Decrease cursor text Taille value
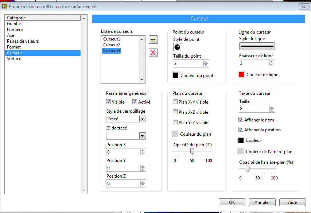Screen dimensions: 311x213 [272, 110]
